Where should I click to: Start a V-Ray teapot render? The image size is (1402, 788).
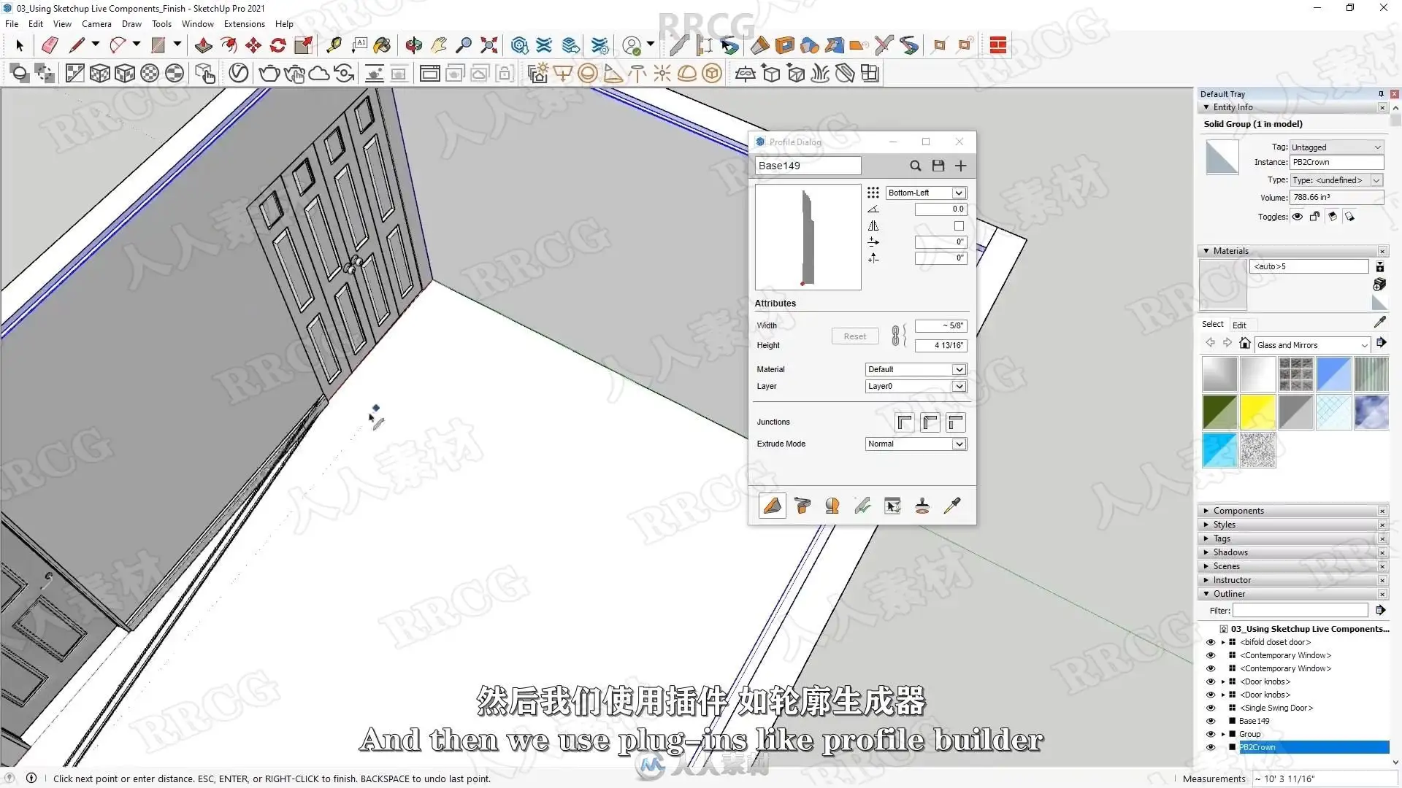click(x=269, y=73)
